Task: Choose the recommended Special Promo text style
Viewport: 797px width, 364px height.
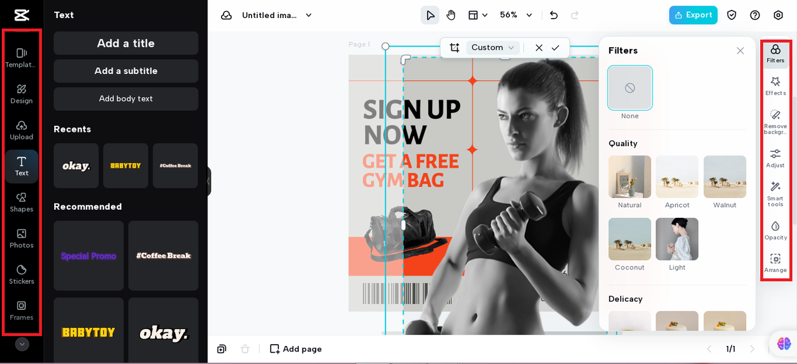Action: pos(88,256)
